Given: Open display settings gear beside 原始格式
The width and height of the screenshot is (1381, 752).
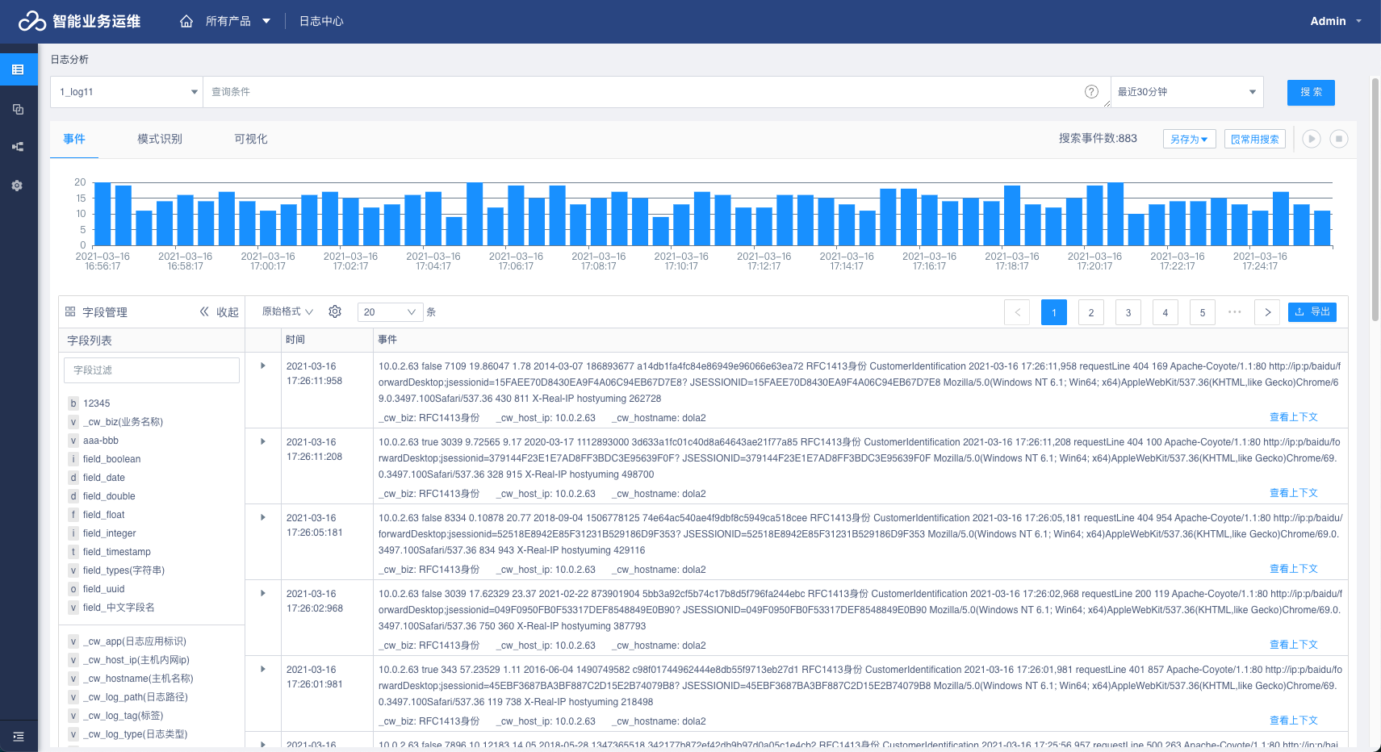Looking at the screenshot, I should (335, 311).
